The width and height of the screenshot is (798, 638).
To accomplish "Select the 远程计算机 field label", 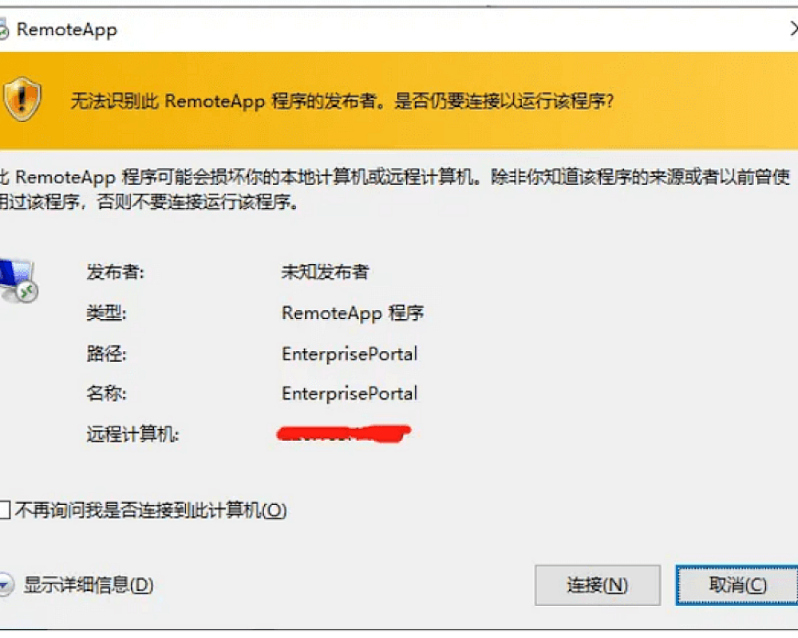I will click(132, 435).
